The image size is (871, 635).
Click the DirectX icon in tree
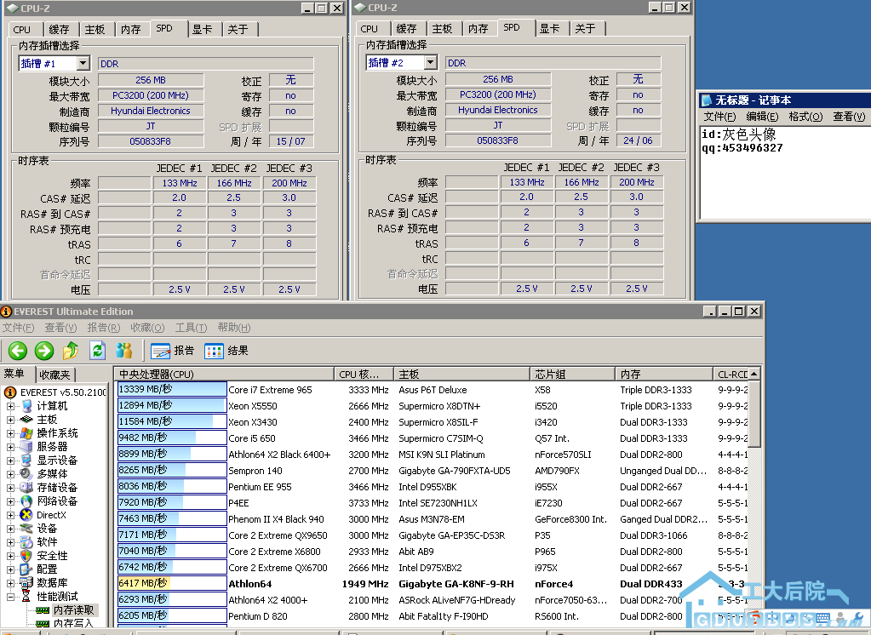tap(26, 515)
